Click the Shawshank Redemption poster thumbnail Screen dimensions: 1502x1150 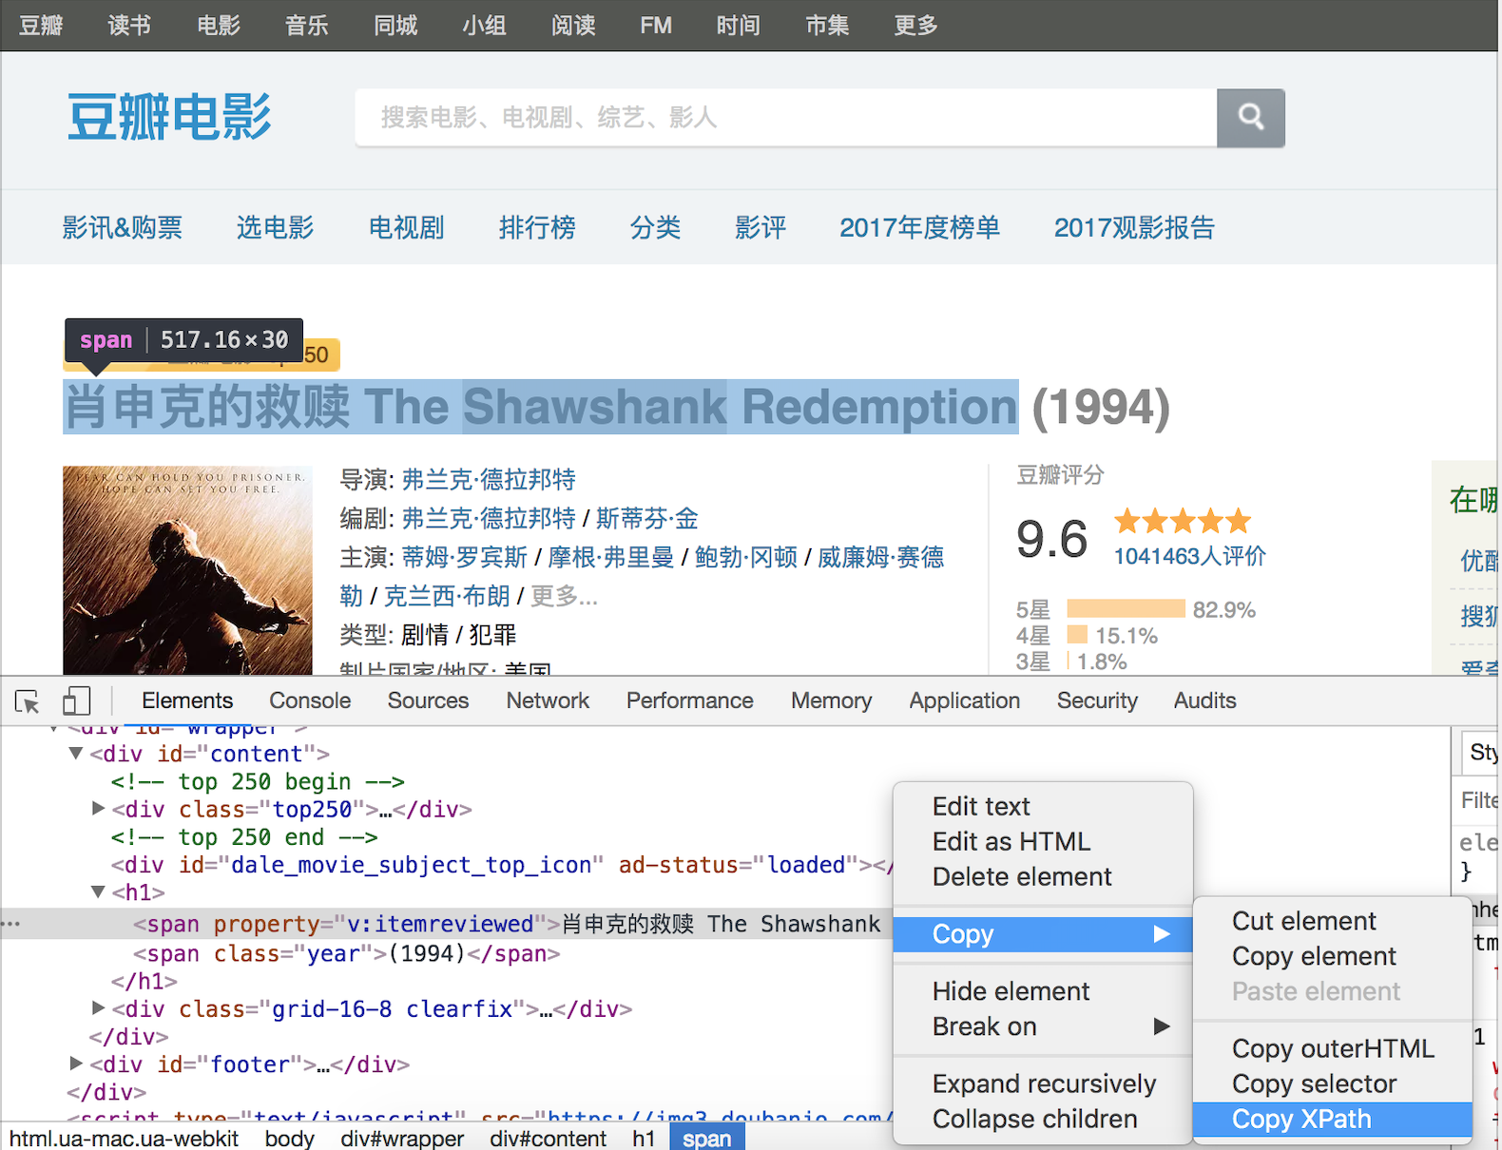(187, 570)
